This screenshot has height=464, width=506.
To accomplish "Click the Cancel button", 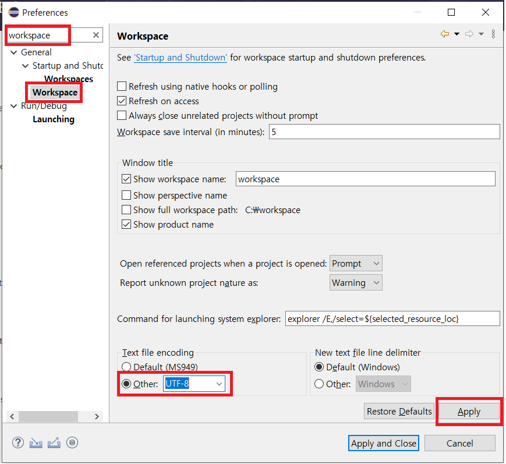I will tap(460, 444).
